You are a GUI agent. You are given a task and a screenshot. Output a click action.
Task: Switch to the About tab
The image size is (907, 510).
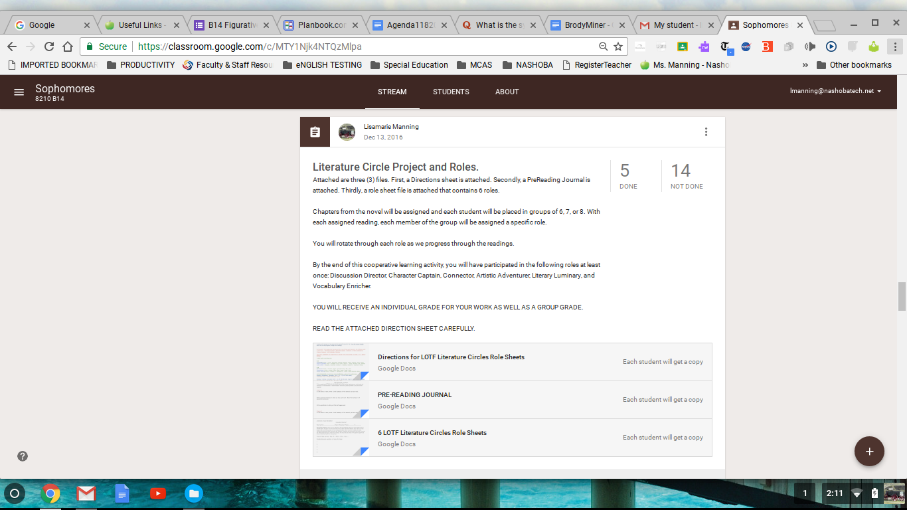point(507,92)
